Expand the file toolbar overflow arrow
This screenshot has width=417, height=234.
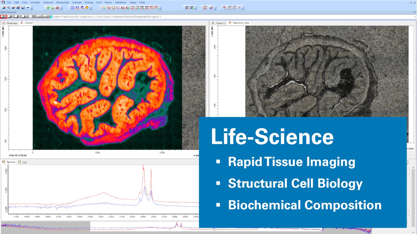coord(32,8)
